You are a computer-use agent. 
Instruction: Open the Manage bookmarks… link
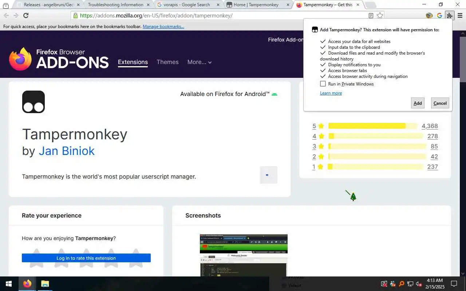click(163, 27)
